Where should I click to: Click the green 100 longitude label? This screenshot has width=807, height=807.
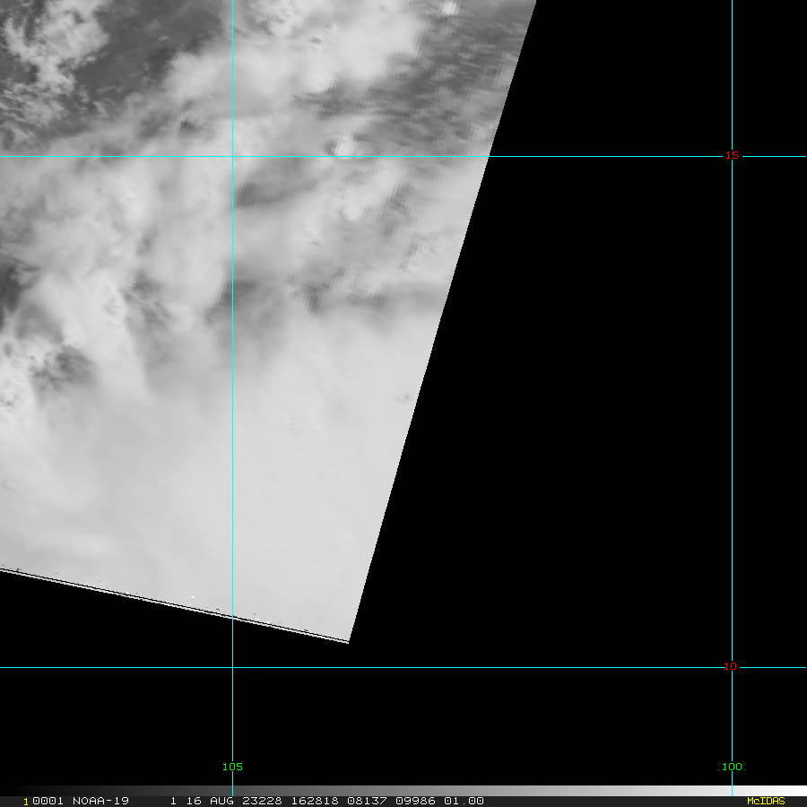point(732,767)
